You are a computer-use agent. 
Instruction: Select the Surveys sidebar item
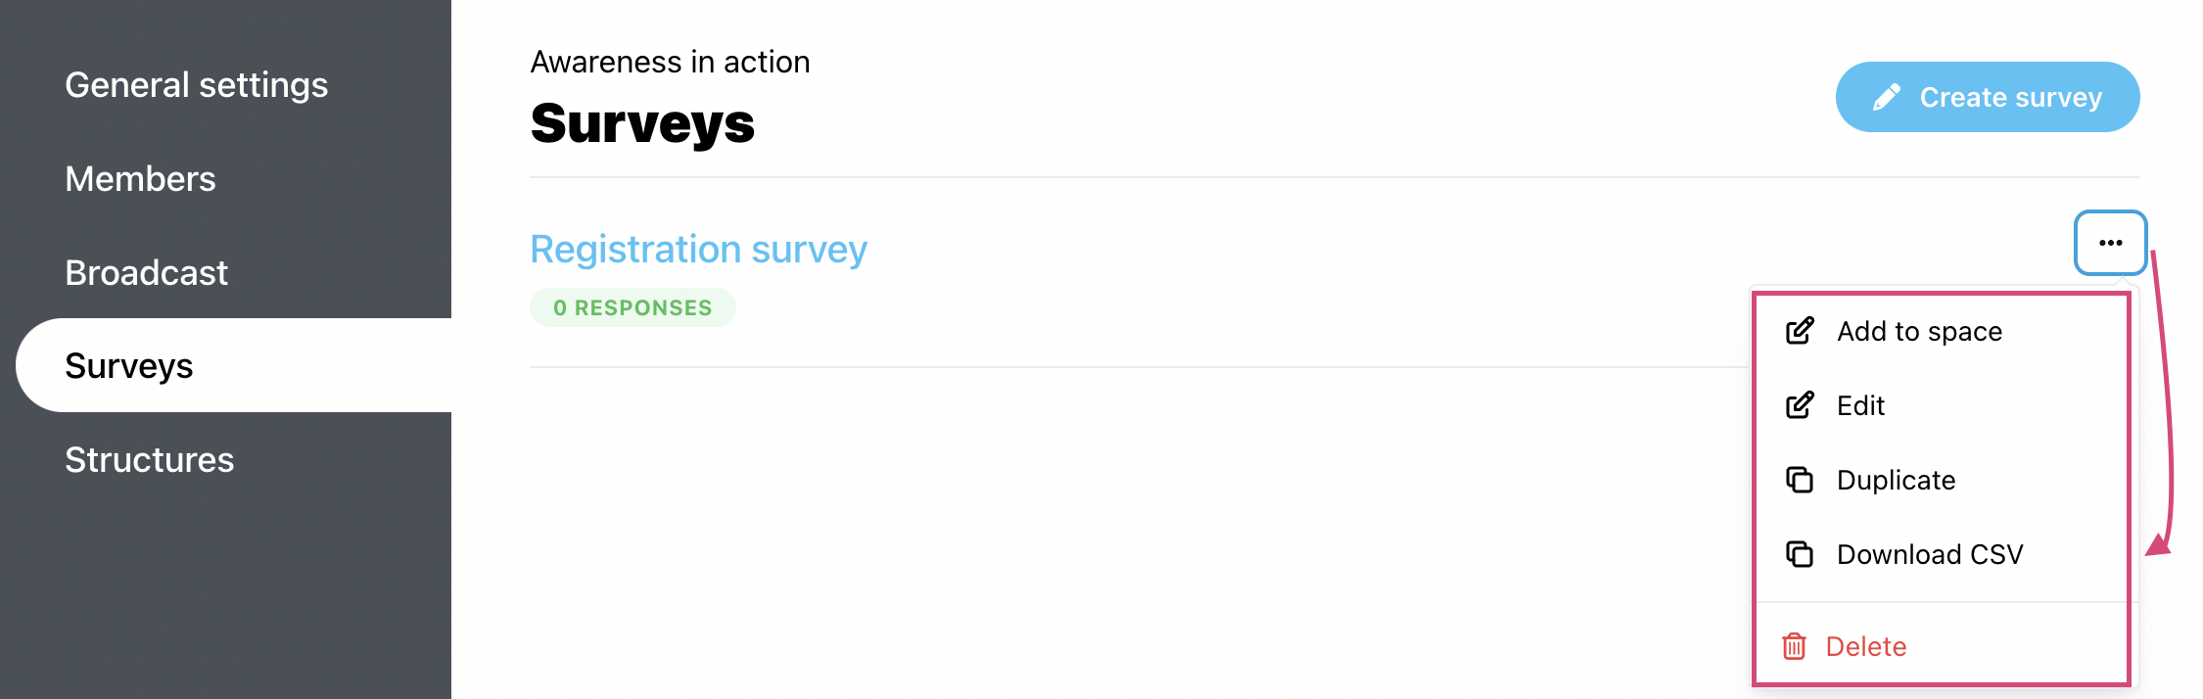click(234, 365)
